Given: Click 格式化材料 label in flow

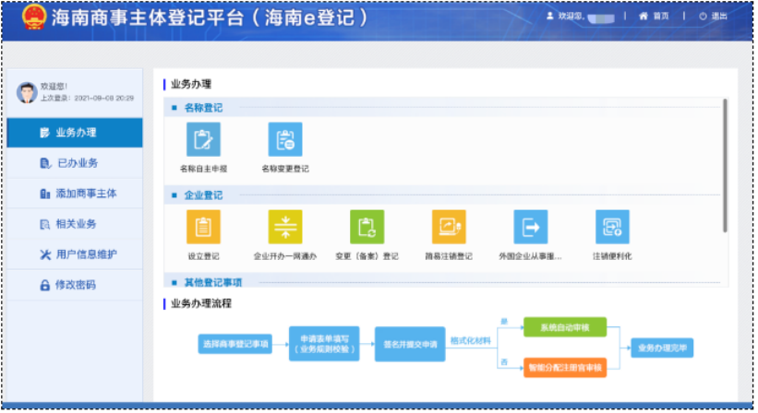Looking at the screenshot, I should (470, 340).
